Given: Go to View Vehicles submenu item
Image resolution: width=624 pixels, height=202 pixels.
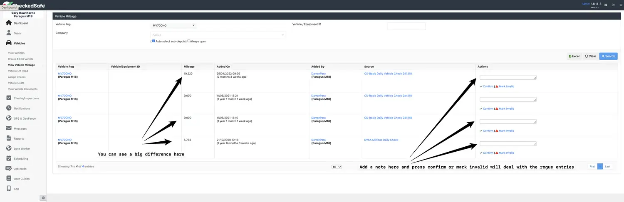Looking at the screenshot, I should 16,53.
